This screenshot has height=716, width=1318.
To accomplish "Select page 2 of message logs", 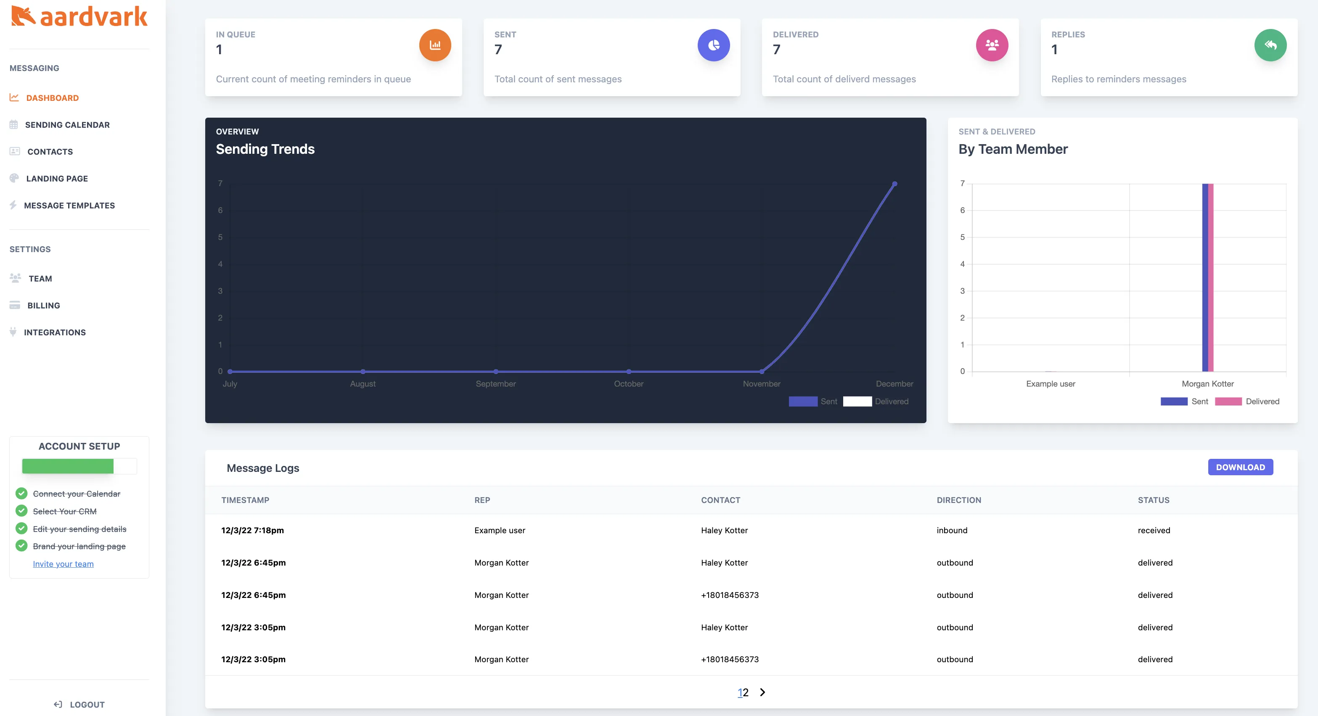I will (747, 692).
